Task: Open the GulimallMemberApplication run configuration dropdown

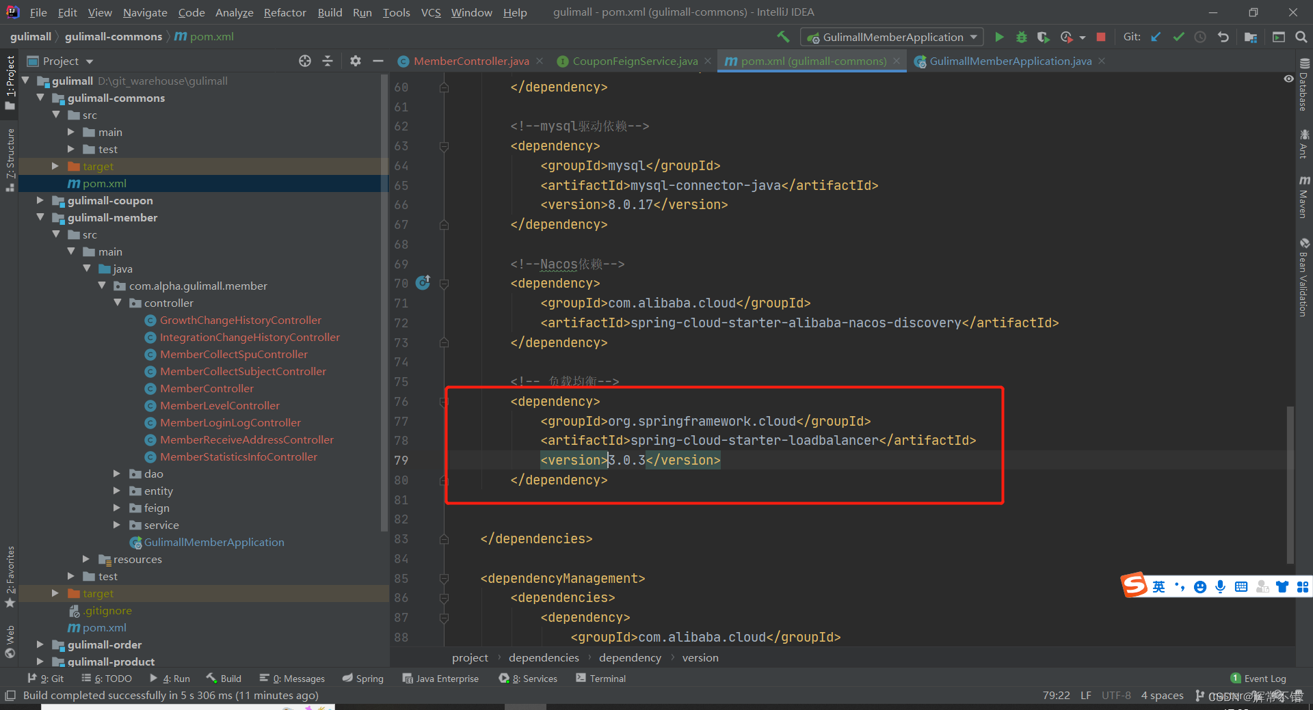Action: tap(974, 37)
